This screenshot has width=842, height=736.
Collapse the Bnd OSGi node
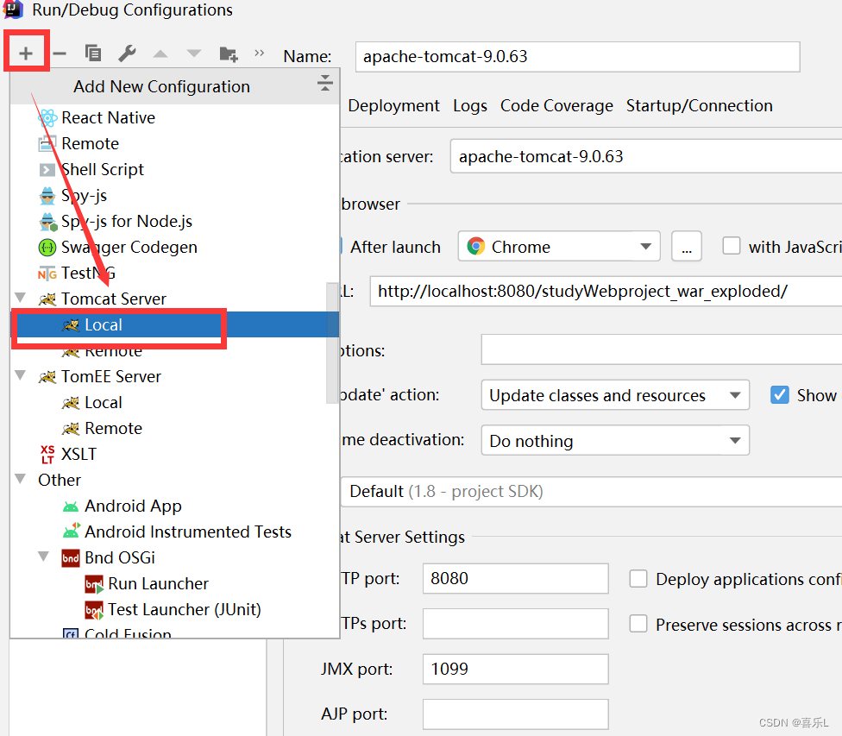coord(44,556)
